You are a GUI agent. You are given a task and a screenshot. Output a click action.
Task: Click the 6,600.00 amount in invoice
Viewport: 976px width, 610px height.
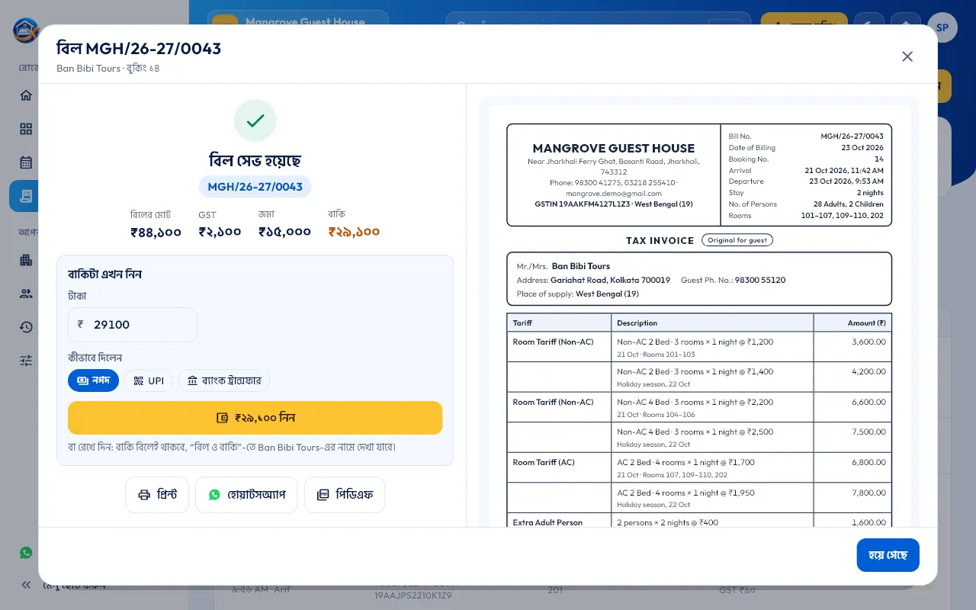tap(868, 402)
